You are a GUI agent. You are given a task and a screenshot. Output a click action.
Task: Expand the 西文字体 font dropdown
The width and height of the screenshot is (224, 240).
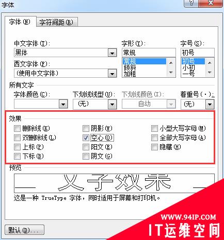click(x=113, y=74)
